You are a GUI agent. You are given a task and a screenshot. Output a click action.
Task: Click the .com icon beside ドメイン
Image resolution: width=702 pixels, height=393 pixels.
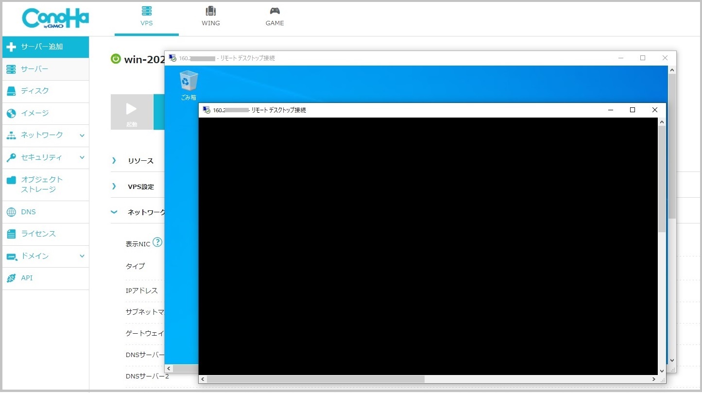pos(11,256)
